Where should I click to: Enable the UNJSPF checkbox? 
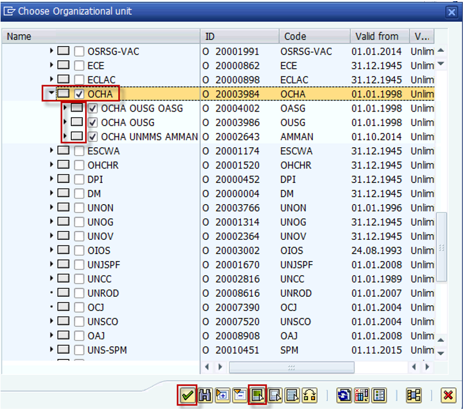tap(79, 265)
